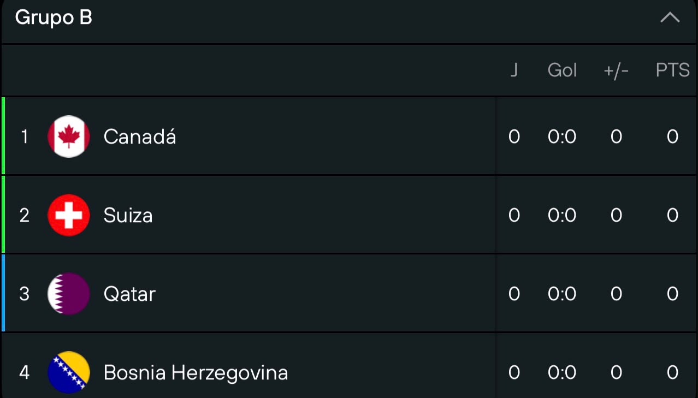The width and height of the screenshot is (698, 398).
Task: Click Suiza's 0:0 goal record
Action: [562, 215]
